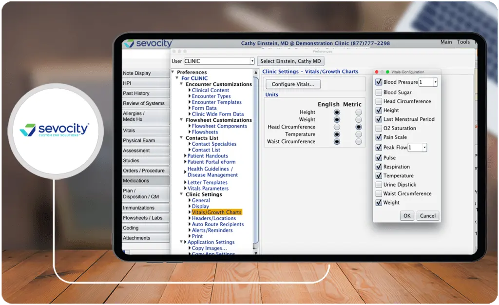The height and width of the screenshot is (305, 499).
Task: Check the Urine Dipstick checkbox
Action: (x=379, y=185)
